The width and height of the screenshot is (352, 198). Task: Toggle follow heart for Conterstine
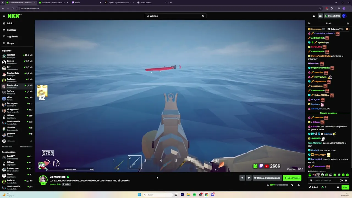pos(249,178)
